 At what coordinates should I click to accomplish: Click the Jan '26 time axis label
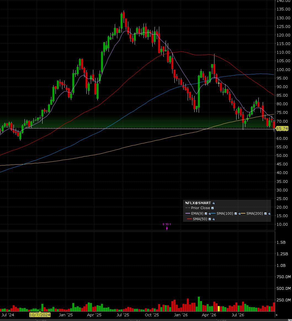(x=181, y=315)
